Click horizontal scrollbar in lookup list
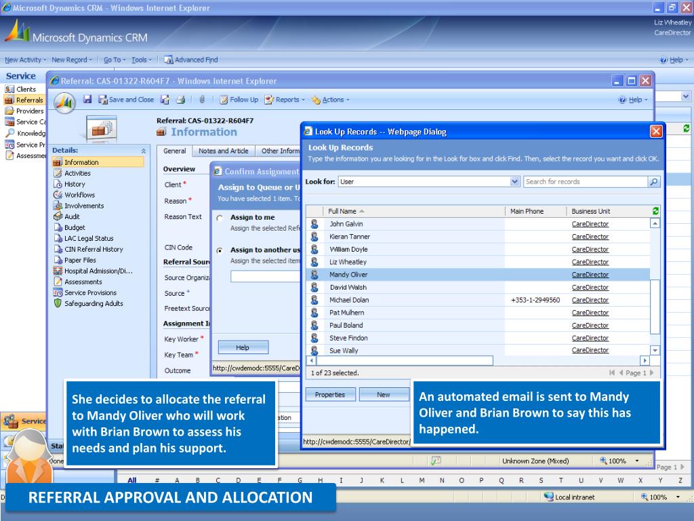694x521 pixels. pos(405,361)
